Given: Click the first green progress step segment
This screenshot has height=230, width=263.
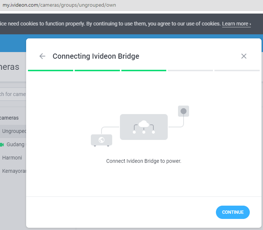Looking at the screenshot, I should (x=50, y=71).
